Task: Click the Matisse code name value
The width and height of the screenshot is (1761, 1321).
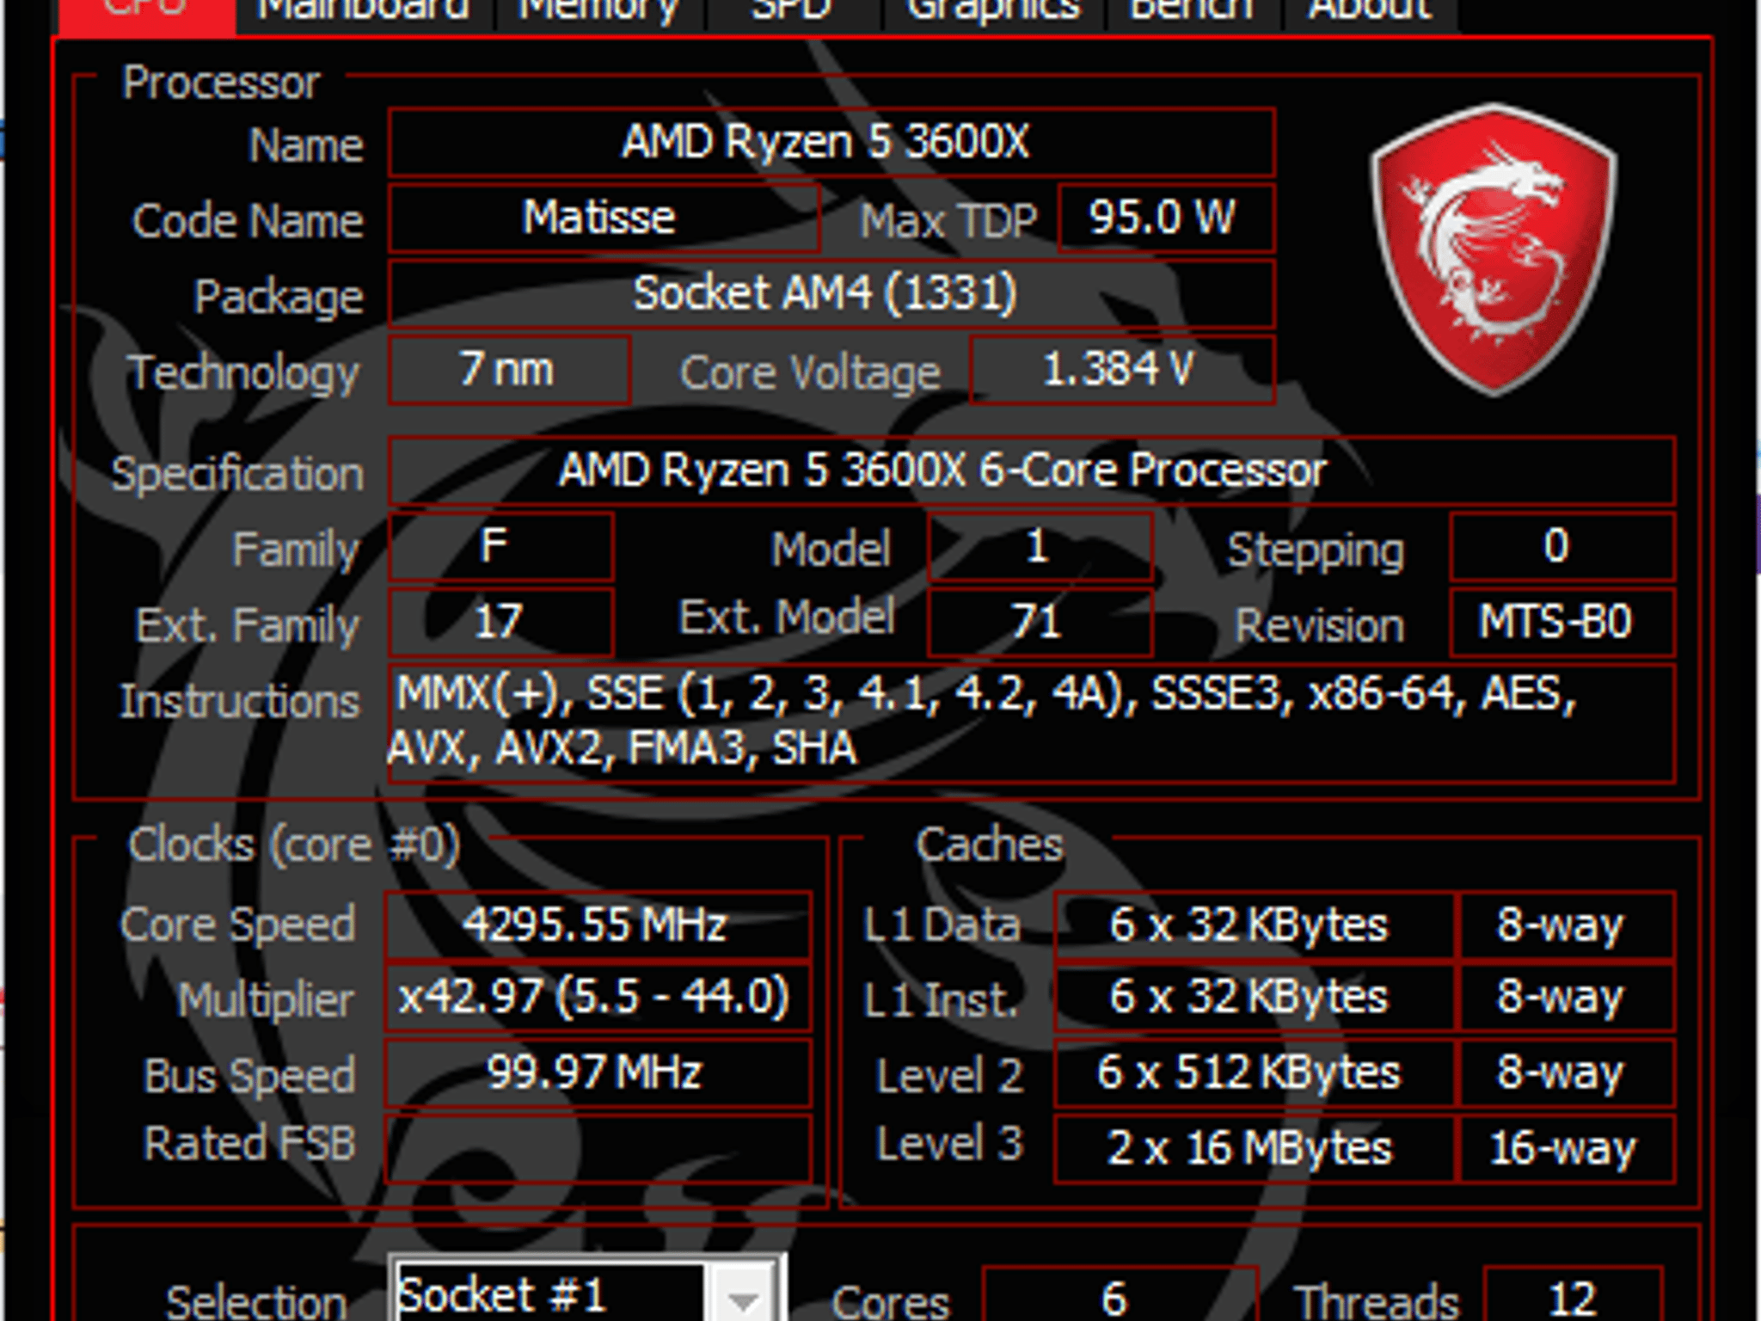Action: click(604, 218)
